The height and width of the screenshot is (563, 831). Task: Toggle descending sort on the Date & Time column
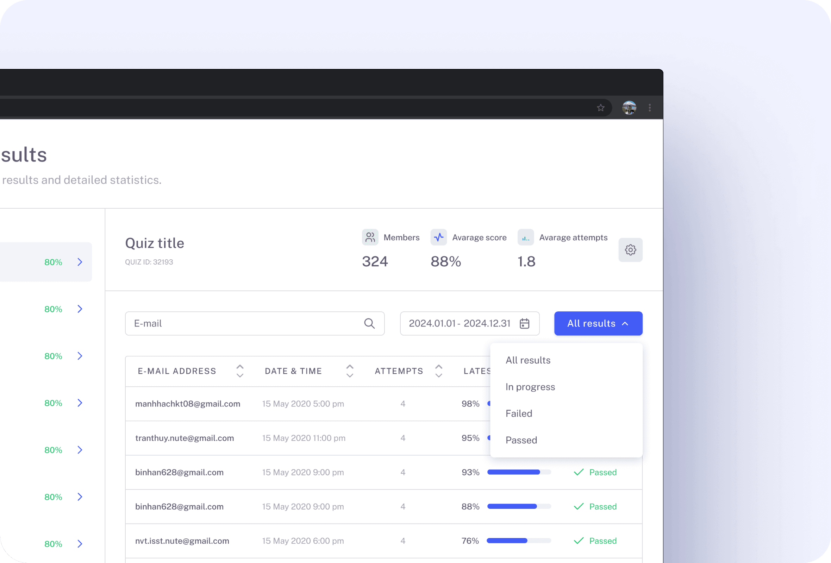point(350,376)
